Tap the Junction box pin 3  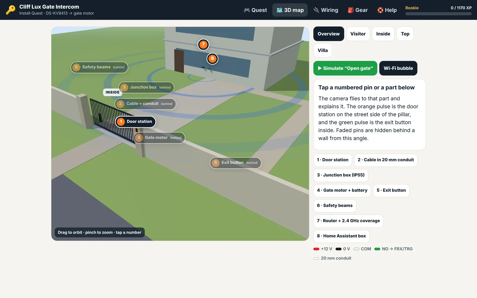[x=146, y=87]
